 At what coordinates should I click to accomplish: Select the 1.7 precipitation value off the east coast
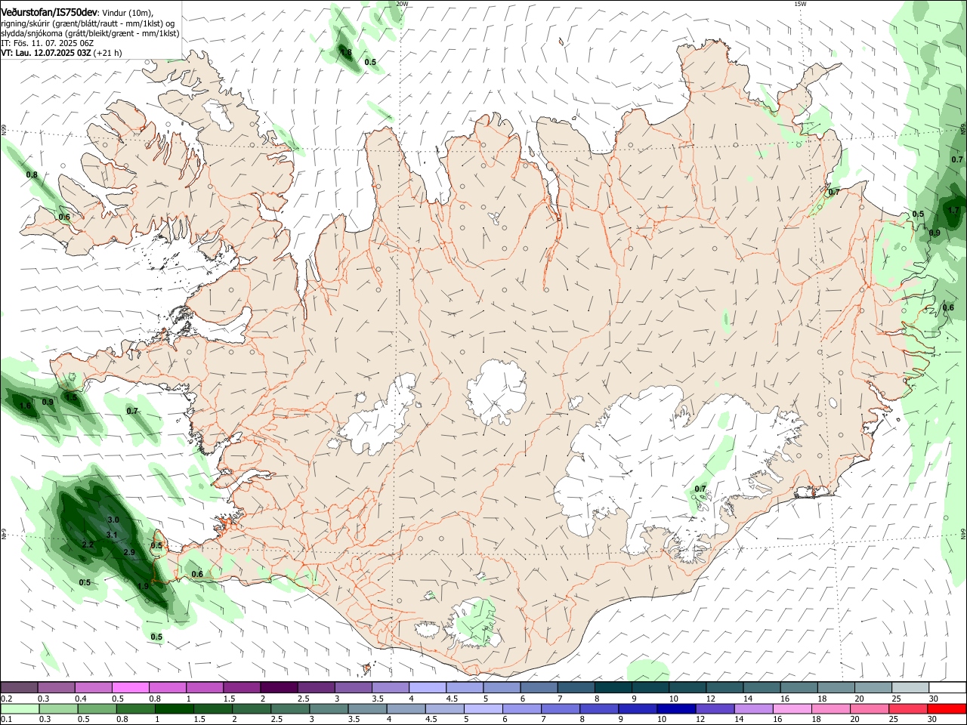coord(953,211)
